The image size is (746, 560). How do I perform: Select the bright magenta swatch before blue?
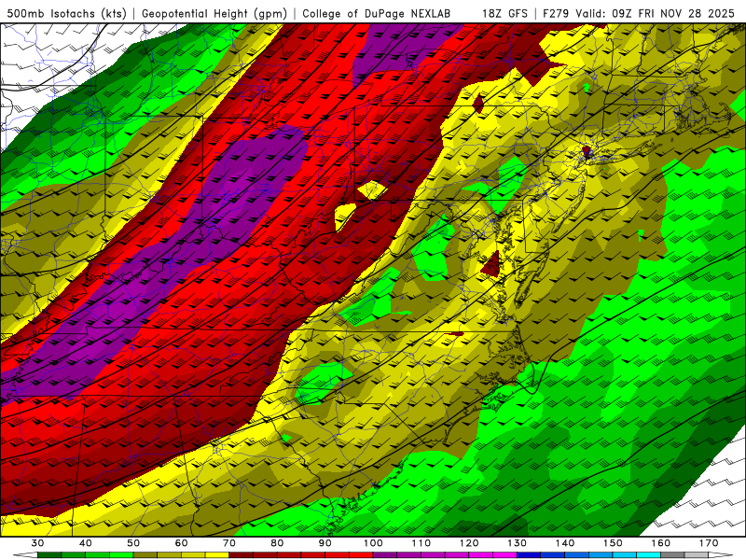[x=504, y=555]
